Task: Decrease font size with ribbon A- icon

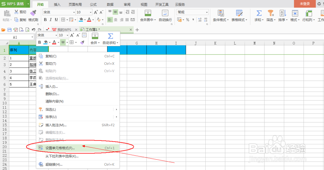Action: (x=101, y=12)
